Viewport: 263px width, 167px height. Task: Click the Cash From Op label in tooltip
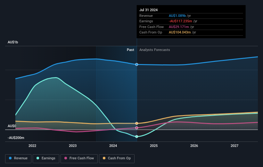coord(151,33)
